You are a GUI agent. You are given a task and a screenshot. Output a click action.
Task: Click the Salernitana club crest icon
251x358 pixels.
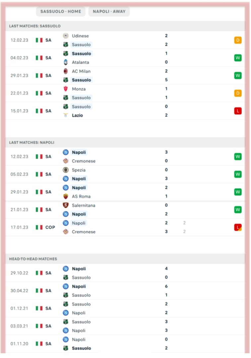pyautogui.click(x=66, y=205)
